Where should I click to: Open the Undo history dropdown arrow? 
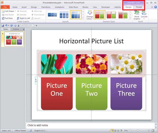9,26
